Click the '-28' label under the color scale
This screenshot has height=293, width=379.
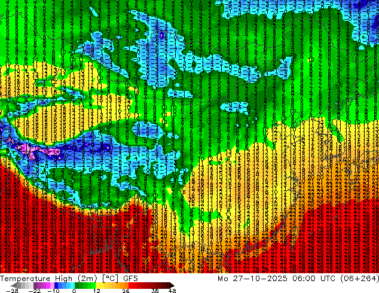pyautogui.click(x=13, y=291)
